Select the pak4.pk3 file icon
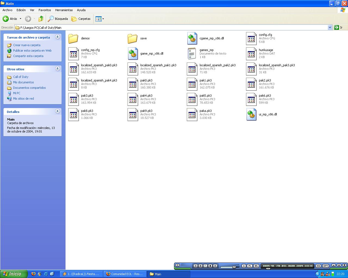The height and width of the screenshot is (278, 348). point(133,99)
